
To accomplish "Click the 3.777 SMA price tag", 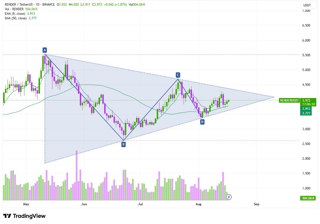I will click(x=306, y=113).
